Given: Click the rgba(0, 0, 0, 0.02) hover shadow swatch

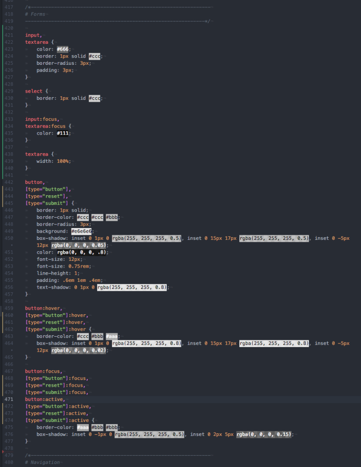Looking at the screenshot, I should pyautogui.click(x=79, y=350).
